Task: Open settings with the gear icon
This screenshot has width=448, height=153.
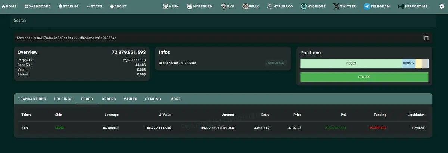Action: pyautogui.click(x=442, y=6)
